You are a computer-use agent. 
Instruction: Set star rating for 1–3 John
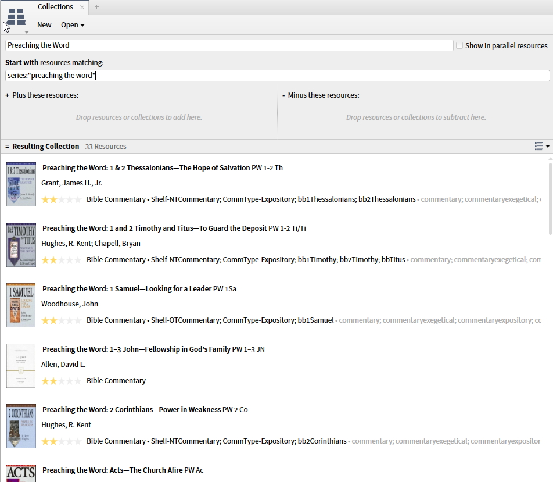point(62,381)
